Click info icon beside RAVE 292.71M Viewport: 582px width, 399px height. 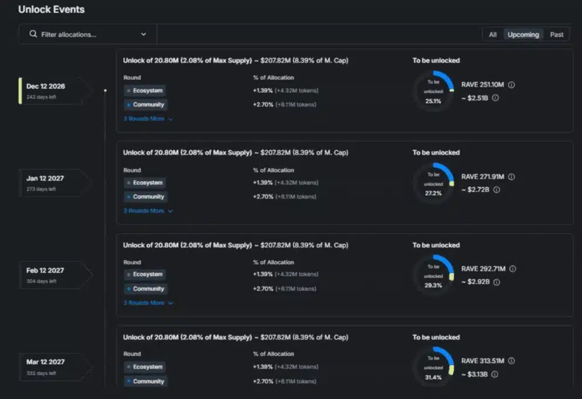coord(512,269)
